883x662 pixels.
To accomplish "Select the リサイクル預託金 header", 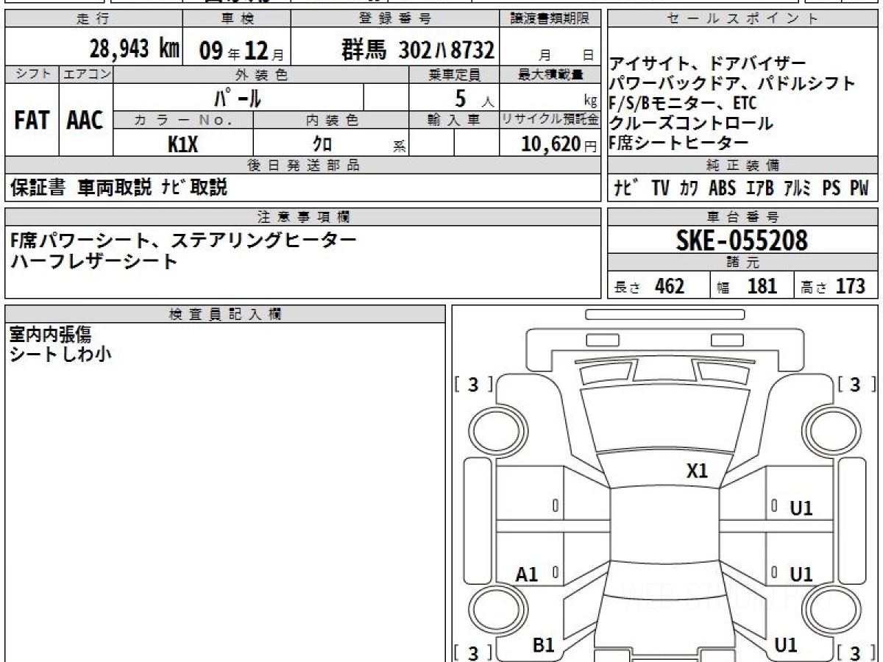I will (x=550, y=120).
